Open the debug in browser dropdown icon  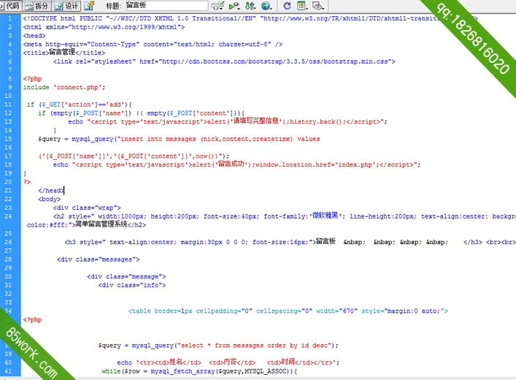234,6
